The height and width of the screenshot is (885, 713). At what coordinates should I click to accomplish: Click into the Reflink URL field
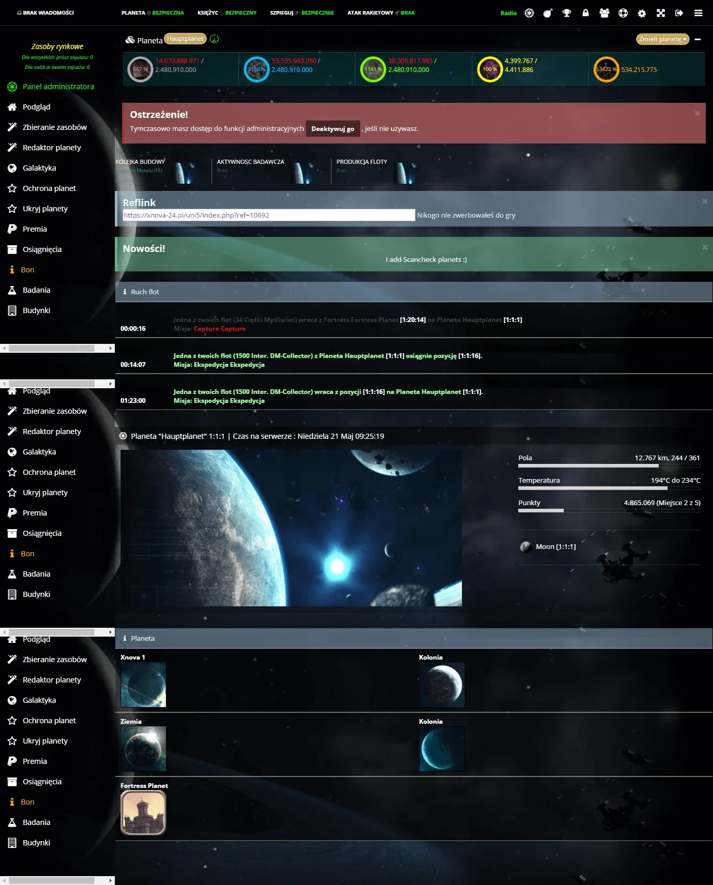269,215
